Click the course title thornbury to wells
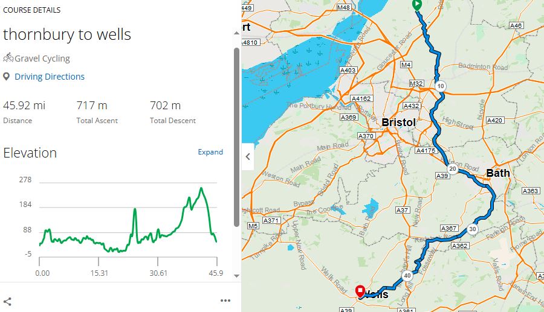Viewport: 544px width, 312px height. [67, 34]
